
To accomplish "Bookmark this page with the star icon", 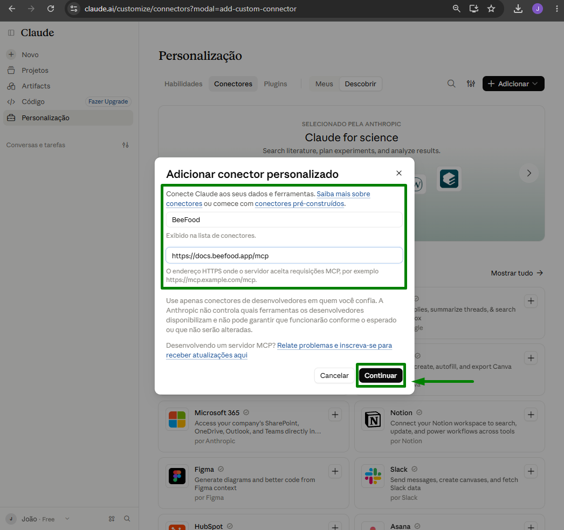I will pyautogui.click(x=491, y=9).
